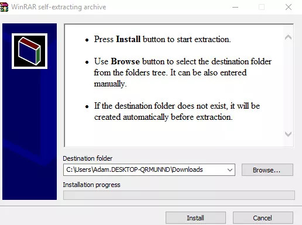
Task: Click the 'created automatically before extraction' line
Action: (163, 117)
